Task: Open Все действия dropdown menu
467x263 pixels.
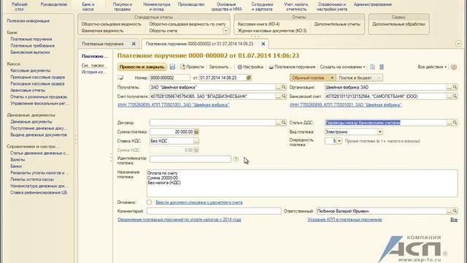Action: (432, 66)
